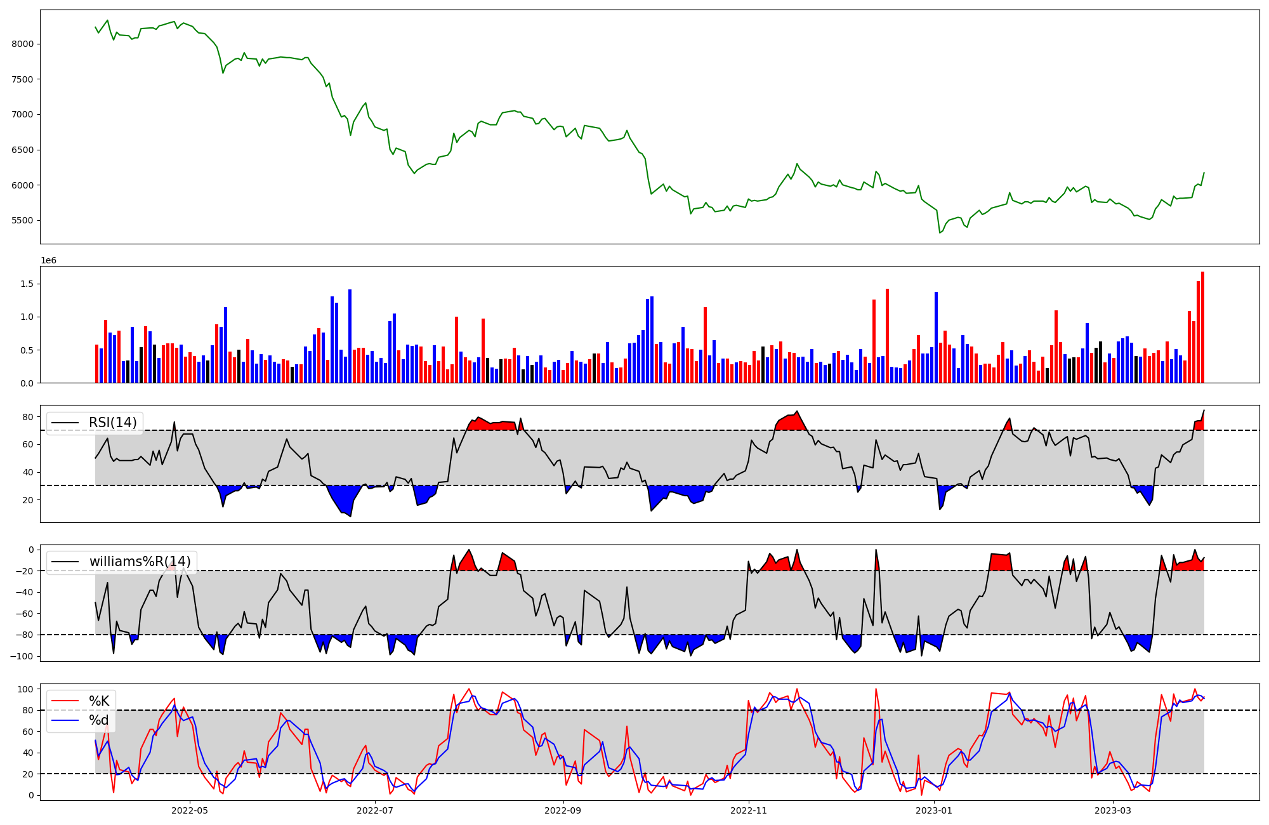The height and width of the screenshot is (825, 1269).
Task: Click the 5500 price axis tick label
Action: click(x=22, y=221)
